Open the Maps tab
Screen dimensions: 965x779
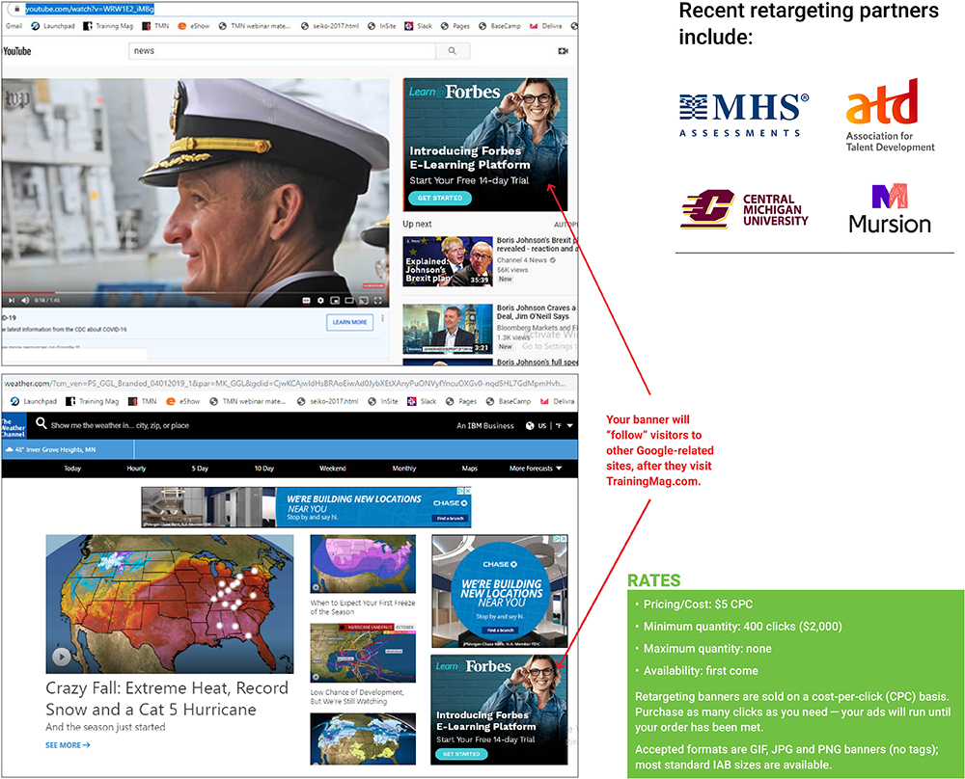coord(470,469)
